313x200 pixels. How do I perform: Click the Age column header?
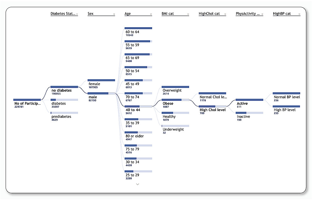click(x=128, y=14)
